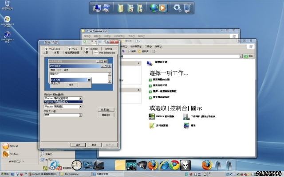Viewport: 284px width, 177px height.
Task: Launch the globe network icon in top dock
Action: tap(154, 8)
